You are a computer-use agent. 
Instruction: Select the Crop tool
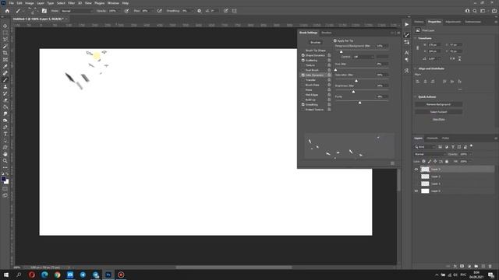(x=5, y=53)
